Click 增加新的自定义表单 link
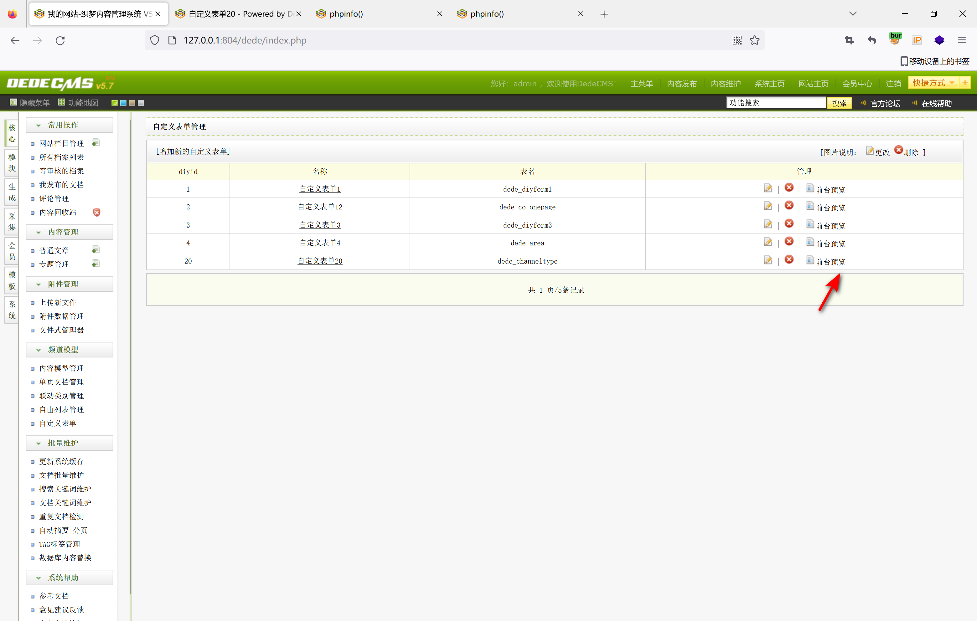Viewport: 977px width, 621px height. pyautogui.click(x=193, y=151)
